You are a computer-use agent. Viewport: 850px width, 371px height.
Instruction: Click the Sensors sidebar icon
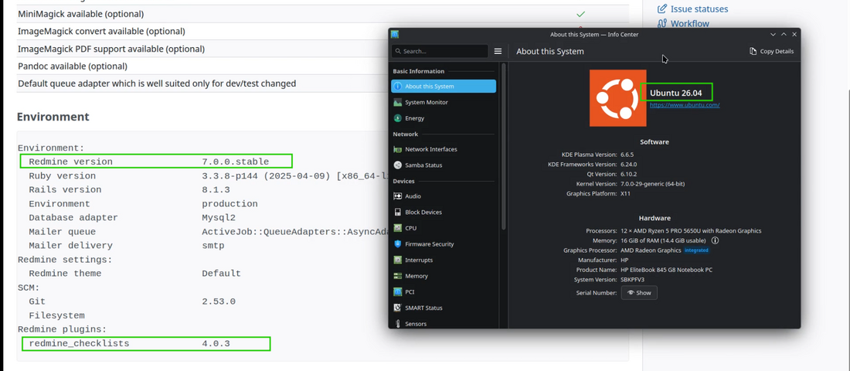coord(398,324)
